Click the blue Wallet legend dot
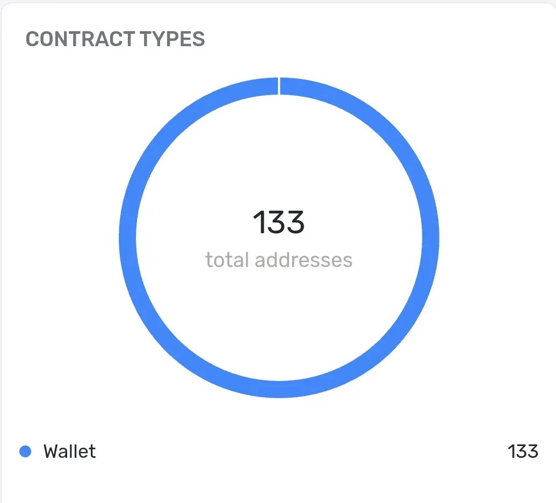 [25, 451]
